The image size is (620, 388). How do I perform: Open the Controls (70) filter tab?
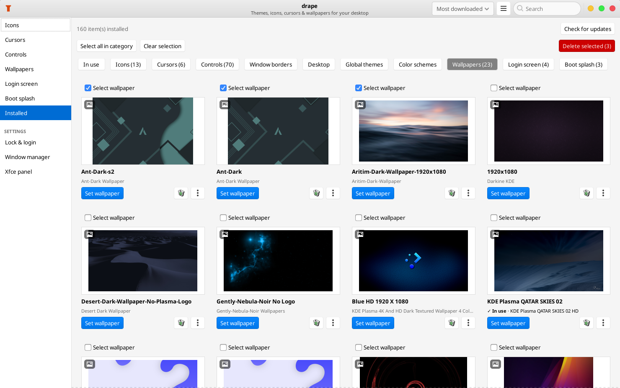(x=217, y=64)
